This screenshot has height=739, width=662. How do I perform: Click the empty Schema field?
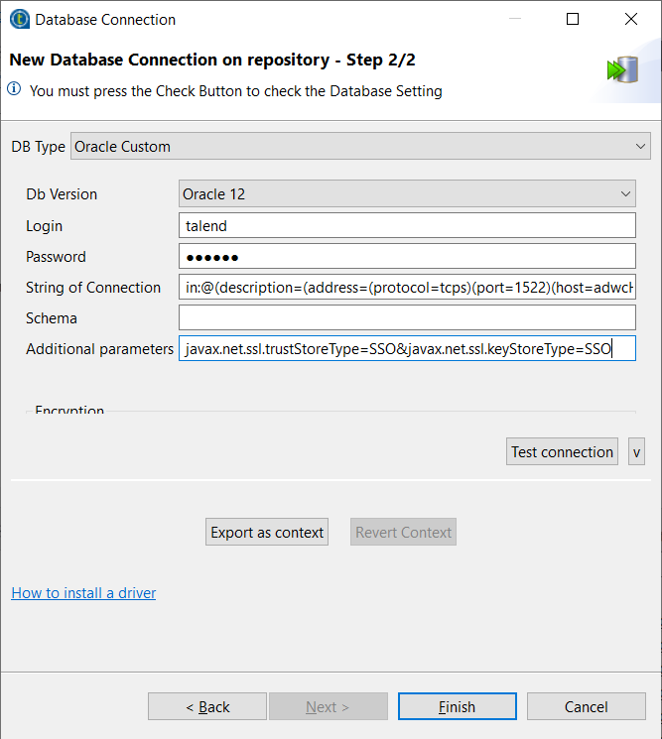[407, 318]
